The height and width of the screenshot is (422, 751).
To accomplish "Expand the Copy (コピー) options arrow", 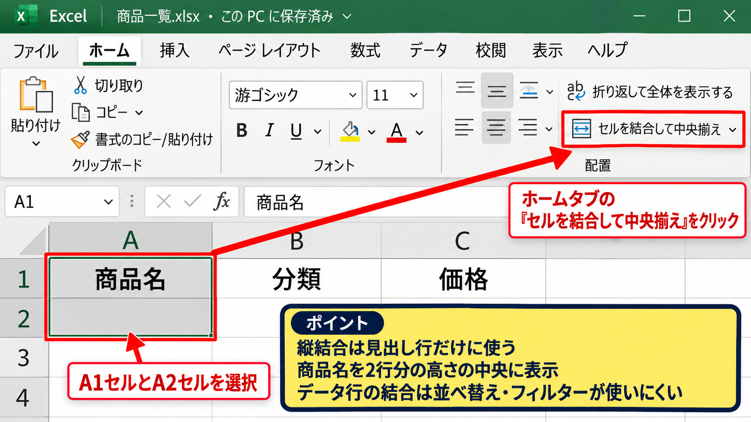I will pyautogui.click(x=139, y=113).
